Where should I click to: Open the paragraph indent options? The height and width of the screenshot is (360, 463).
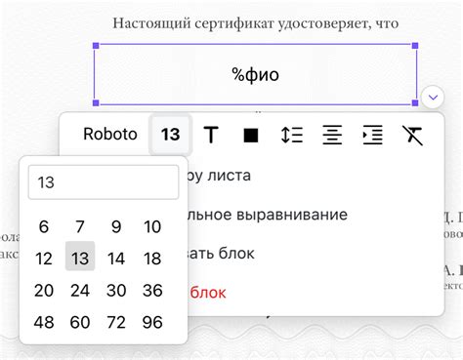(x=372, y=135)
